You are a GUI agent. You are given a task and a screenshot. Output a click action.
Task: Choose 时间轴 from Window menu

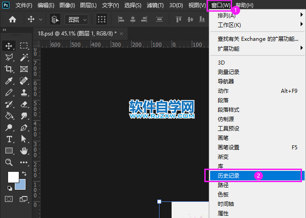coord(257,204)
